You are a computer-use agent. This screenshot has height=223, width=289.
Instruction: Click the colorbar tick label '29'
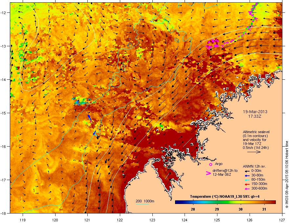tap(217, 209)
